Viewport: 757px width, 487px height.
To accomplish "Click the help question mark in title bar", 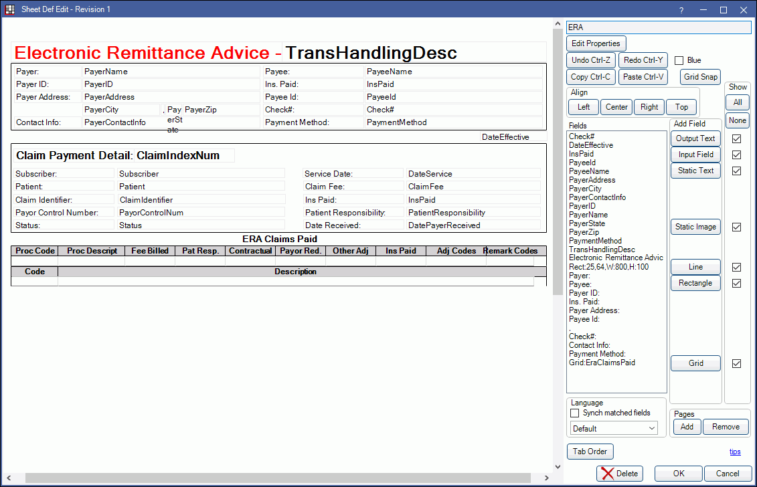I will click(x=681, y=10).
